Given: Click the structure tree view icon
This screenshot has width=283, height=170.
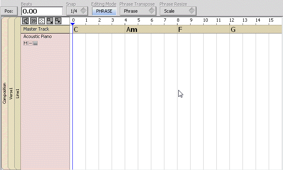Looking at the screenshot, I should (25, 21).
